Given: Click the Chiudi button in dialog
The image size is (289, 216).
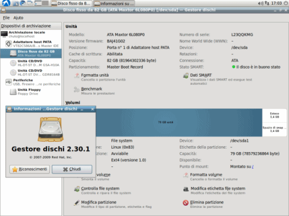Looking at the screenshot, I should tap(72, 169).
